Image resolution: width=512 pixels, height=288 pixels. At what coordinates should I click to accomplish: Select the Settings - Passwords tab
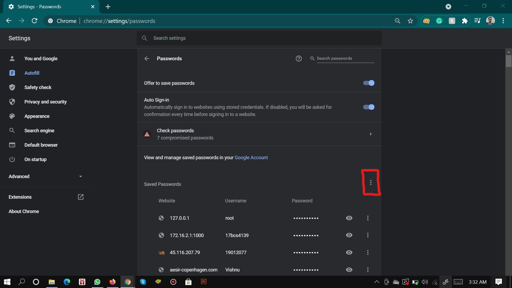coord(51,7)
